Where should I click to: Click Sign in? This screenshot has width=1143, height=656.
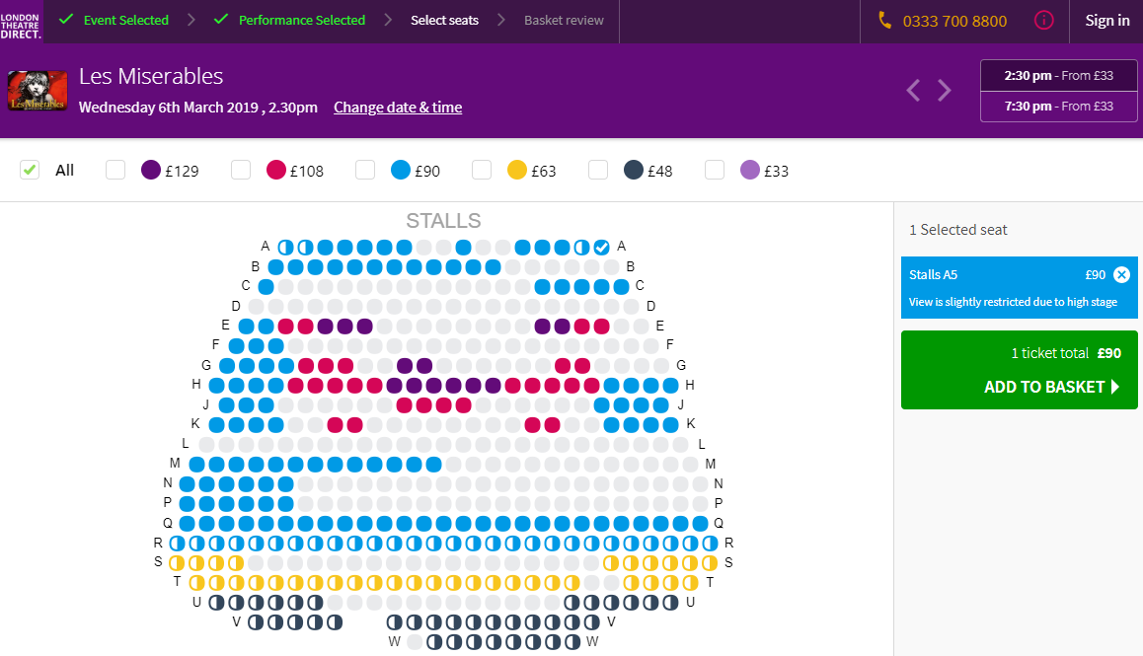pos(1107,21)
